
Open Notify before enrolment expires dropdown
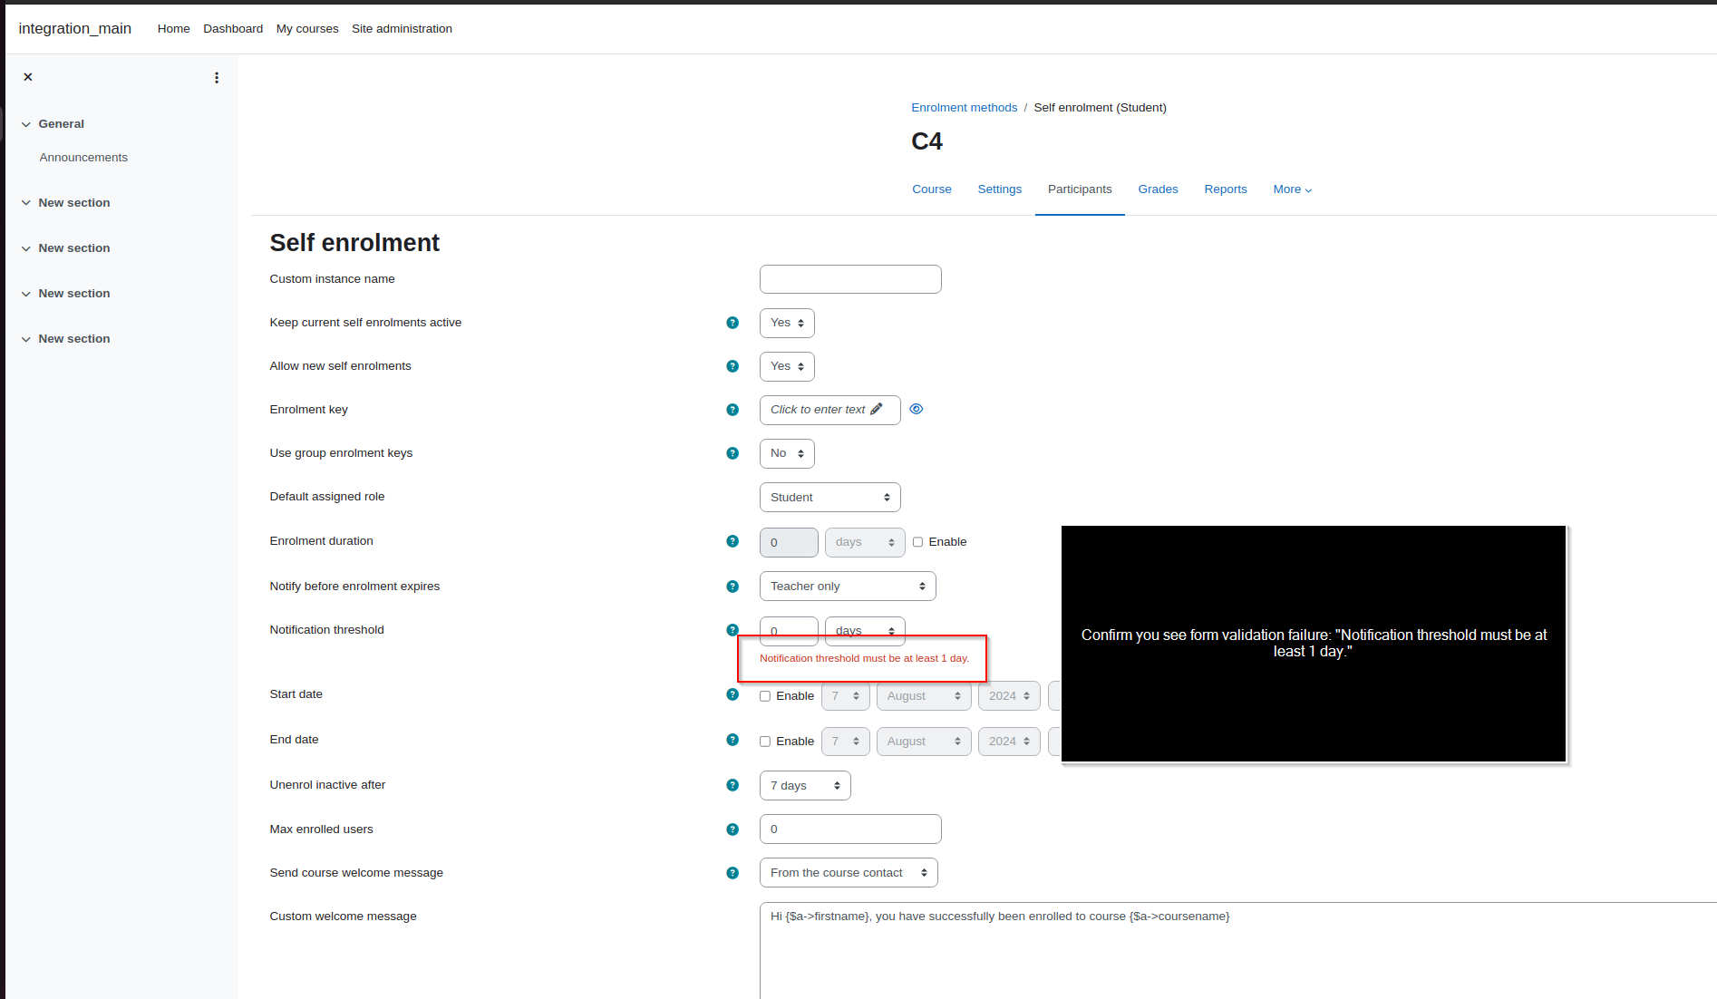(x=848, y=586)
